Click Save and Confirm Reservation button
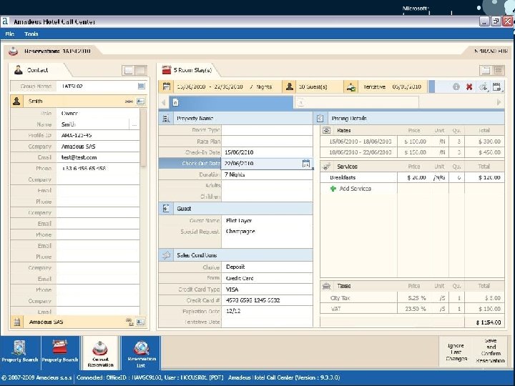Image resolution: width=515 pixels, height=386 pixels. (x=490, y=351)
